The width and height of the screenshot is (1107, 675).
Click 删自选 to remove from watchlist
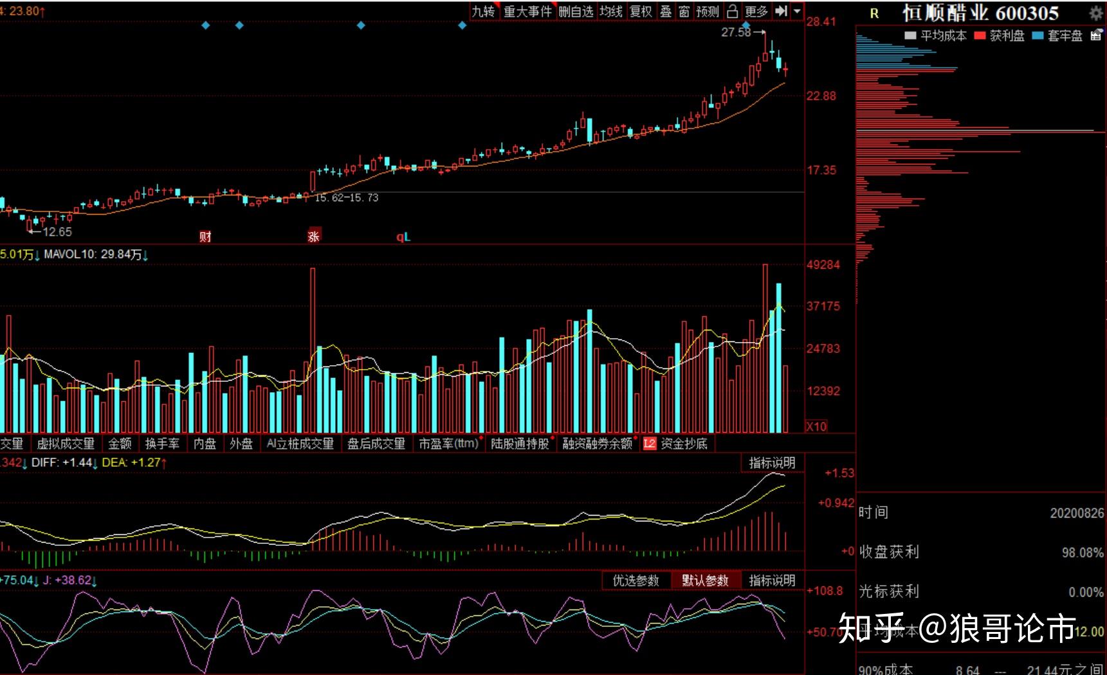pos(576,12)
